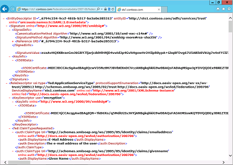Open the Home icon in the toolbar

click(218, 9)
